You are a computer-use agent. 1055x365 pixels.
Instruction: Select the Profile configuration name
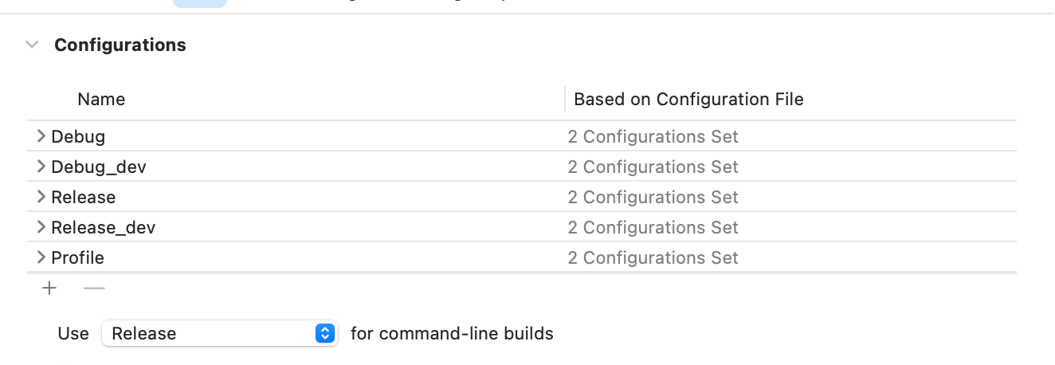point(78,258)
